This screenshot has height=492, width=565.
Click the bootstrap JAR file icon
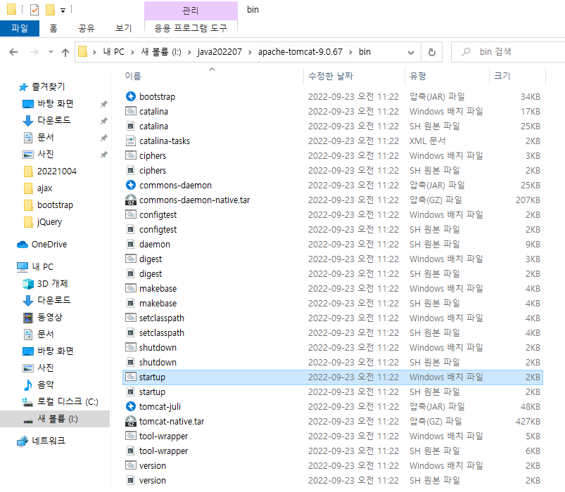pyautogui.click(x=130, y=96)
